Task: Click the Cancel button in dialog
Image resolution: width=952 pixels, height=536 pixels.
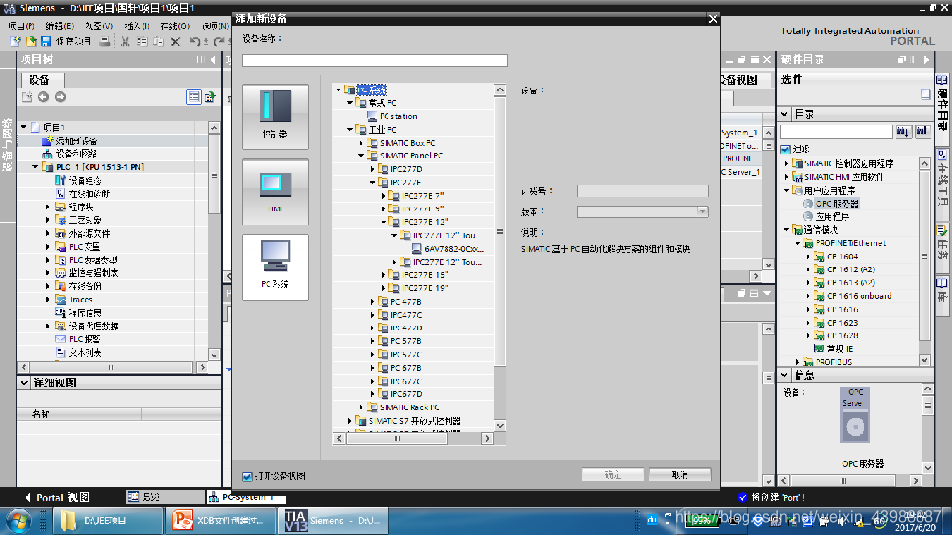Action: click(x=680, y=475)
